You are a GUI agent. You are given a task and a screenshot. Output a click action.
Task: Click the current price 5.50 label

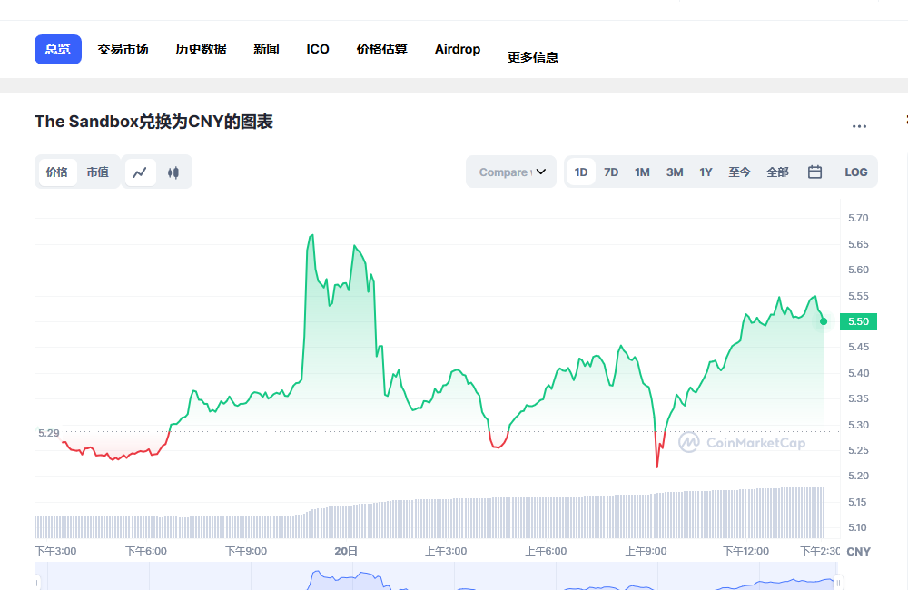point(858,322)
